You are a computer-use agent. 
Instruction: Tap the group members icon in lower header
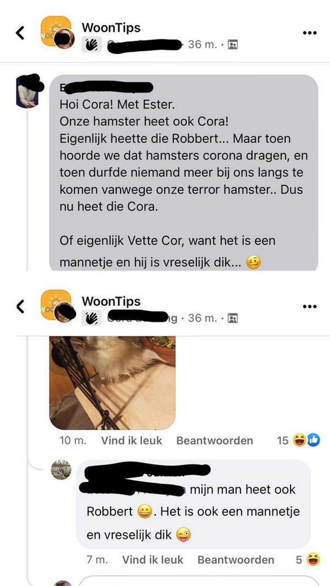click(233, 318)
